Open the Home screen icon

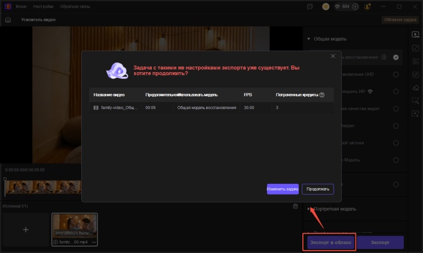click(8, 20)
